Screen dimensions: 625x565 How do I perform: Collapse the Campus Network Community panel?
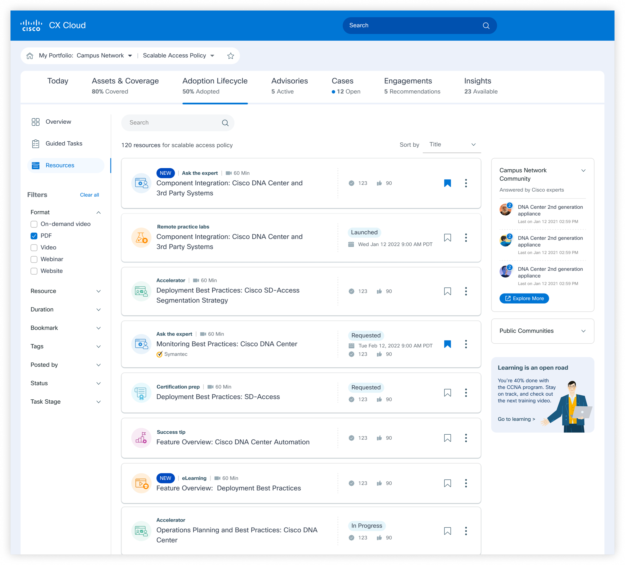point(583,171)
